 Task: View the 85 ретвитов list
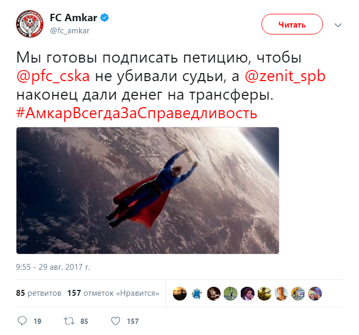click(x=39, y=293)
